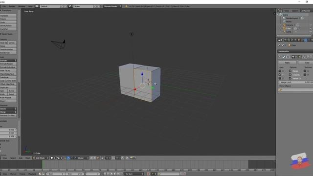Click the outliner editor type icon

pos(280,11)
